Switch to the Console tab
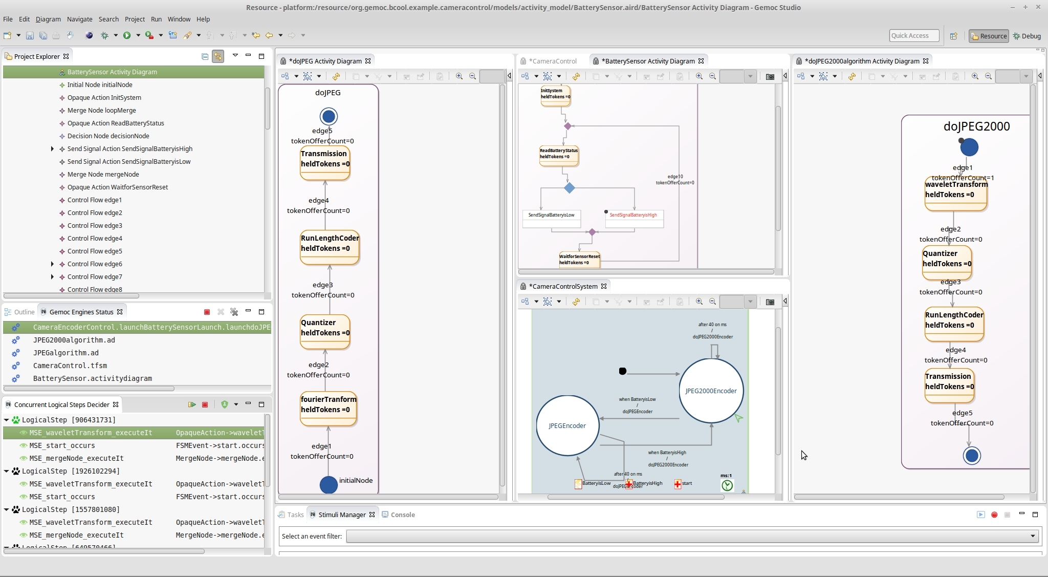 pos(402,515)
